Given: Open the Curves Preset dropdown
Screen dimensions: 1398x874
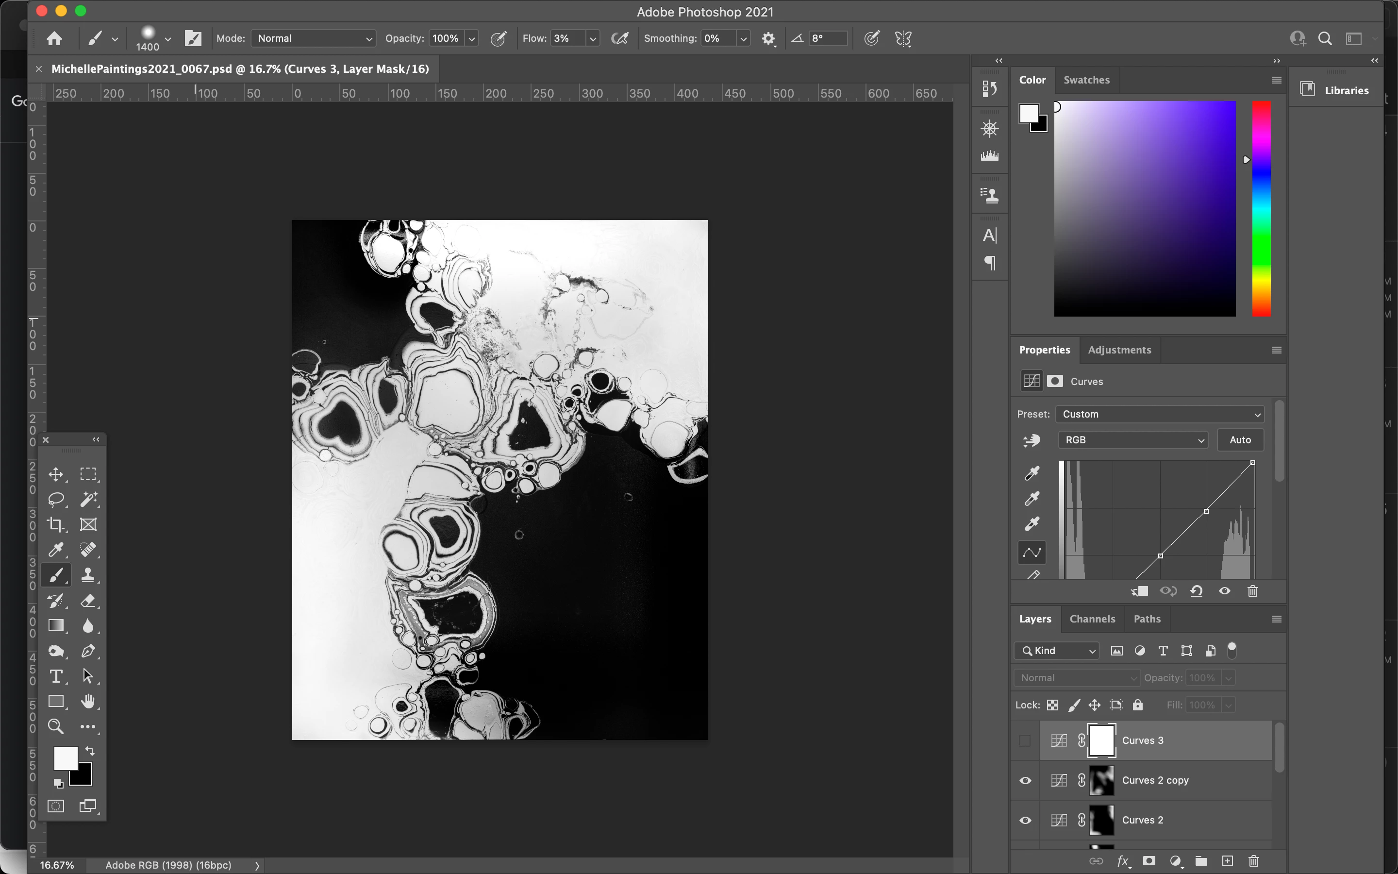Looking at the screenshot, I should point(1160,414).
